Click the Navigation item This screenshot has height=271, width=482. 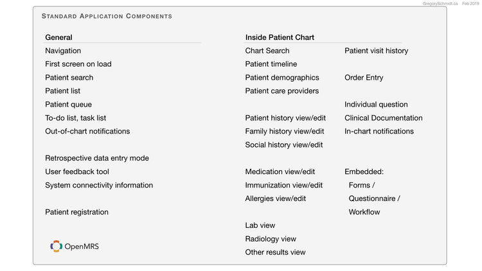click(63, 51)
